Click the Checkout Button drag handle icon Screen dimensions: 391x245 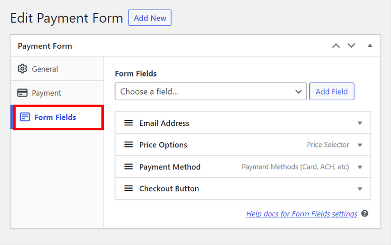tap(129, 189)
